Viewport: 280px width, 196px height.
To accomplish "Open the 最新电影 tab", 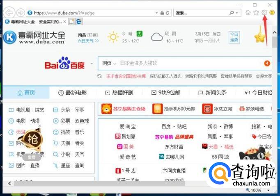I will coord(73,93).
